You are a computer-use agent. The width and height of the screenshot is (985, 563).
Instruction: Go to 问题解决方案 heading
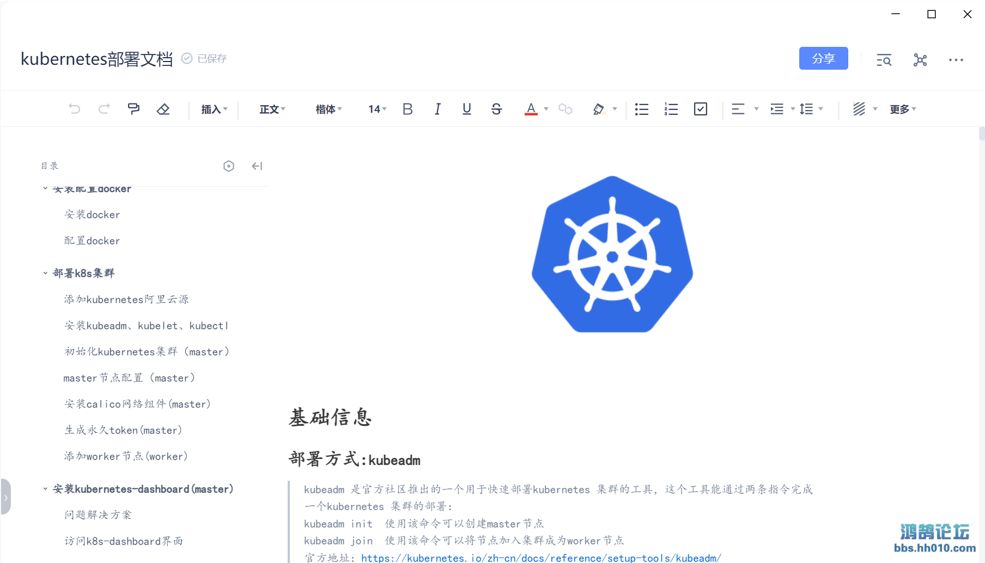(98, 515)
